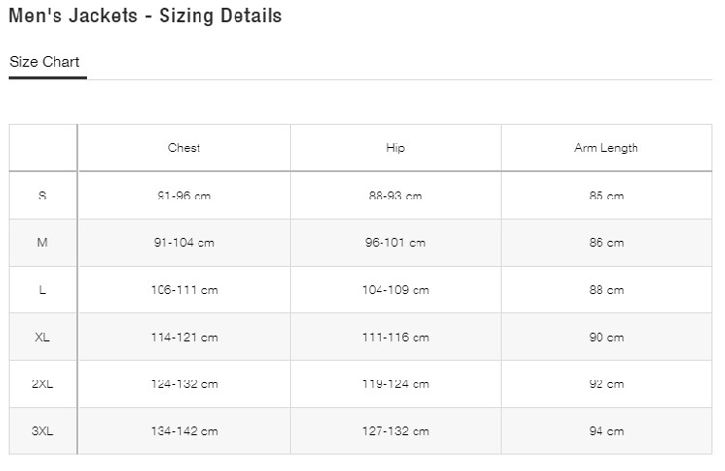Click the 91-104 cm chest cell
725x471 pixels.
pos(184,243)
